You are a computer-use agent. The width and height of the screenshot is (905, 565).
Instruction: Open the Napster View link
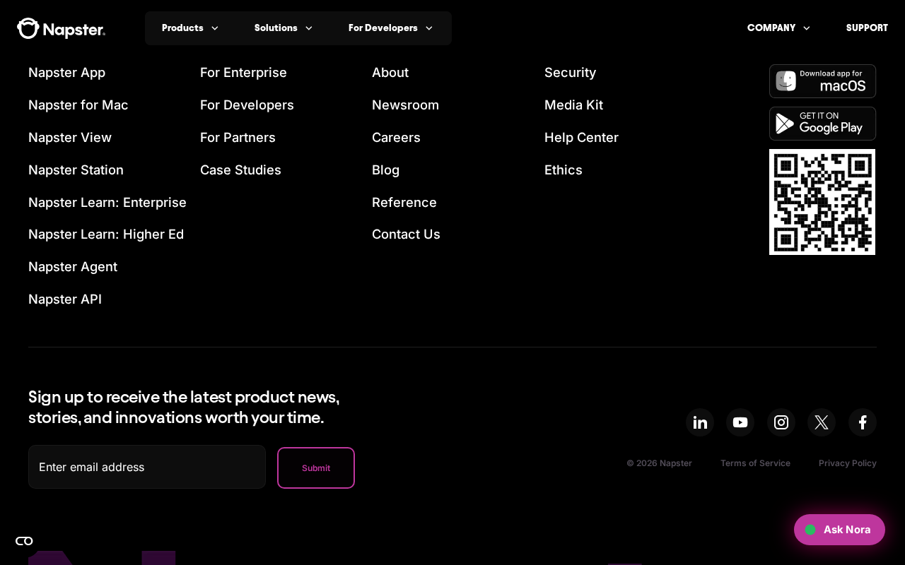[x=70, y=138]
